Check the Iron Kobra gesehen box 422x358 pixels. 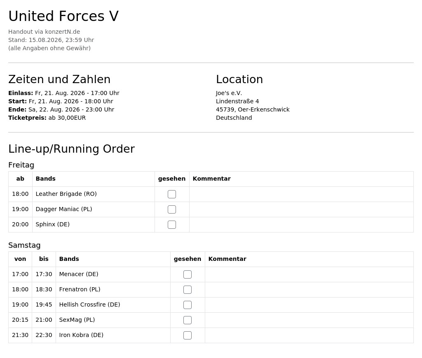(x=188, y=335)
